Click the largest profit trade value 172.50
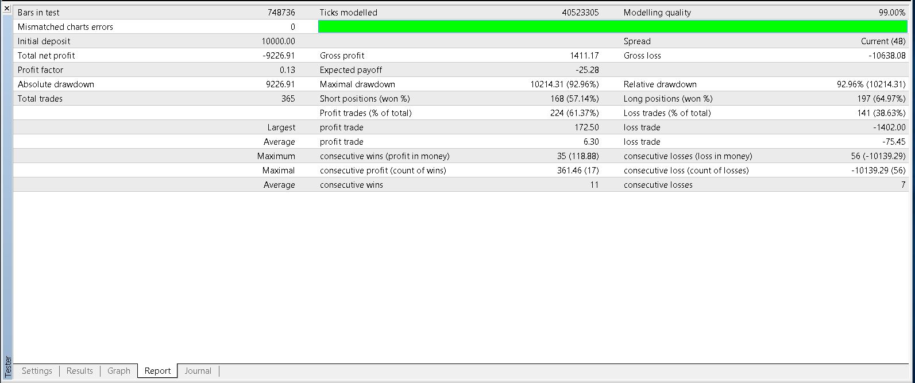Viewport: 915px width, 383px height. (587, 127)
